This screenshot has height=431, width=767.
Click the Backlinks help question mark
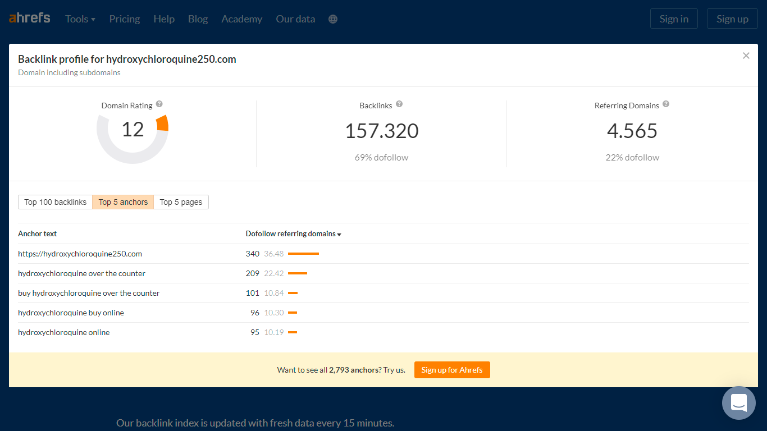point(399,104)
